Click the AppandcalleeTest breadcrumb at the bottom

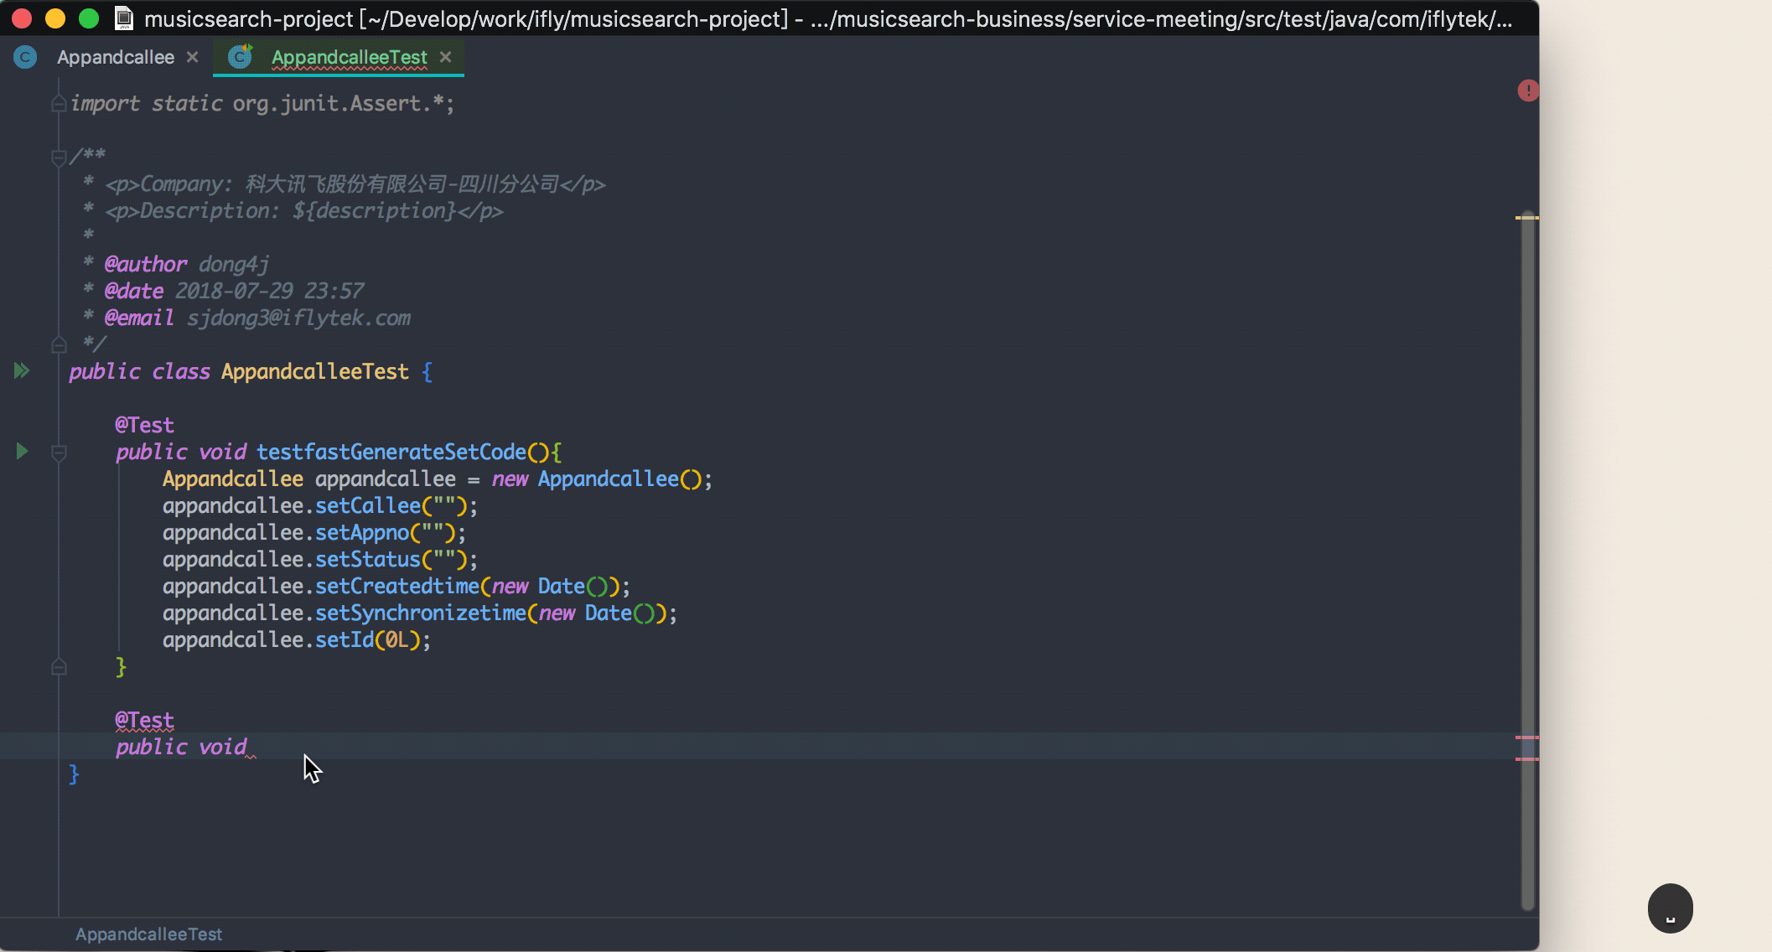[148, 934]
